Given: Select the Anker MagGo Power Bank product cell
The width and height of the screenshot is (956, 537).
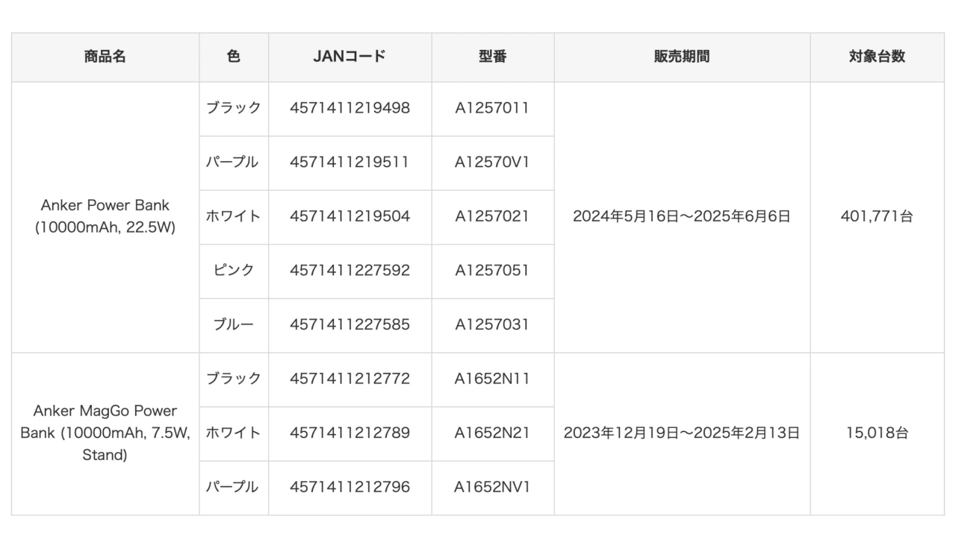Looking at the screenshot, I should pos(105,433).
